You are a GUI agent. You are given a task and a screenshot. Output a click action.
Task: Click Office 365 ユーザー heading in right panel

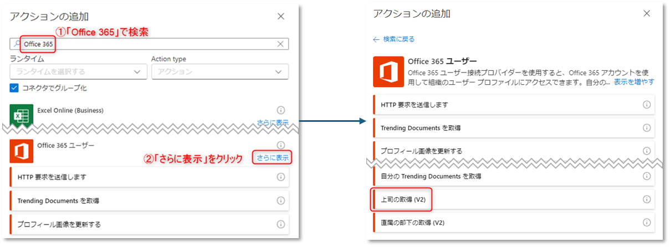442,61
